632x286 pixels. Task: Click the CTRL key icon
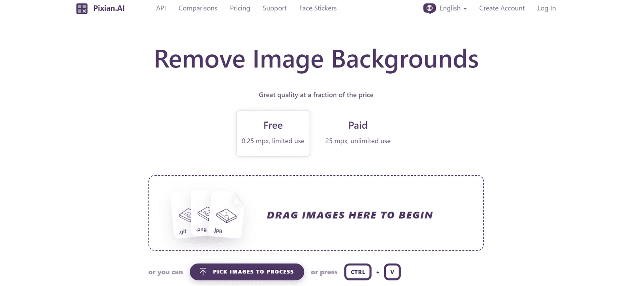[358, 272]
